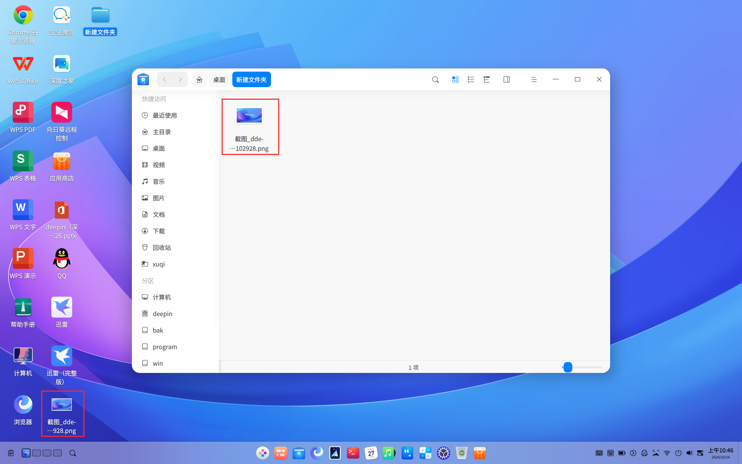
Task: Select the 桌面 breadcrumb
Action: pos(219,79)
